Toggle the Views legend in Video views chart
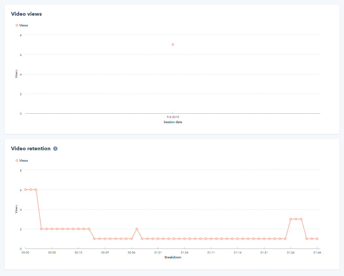 tap(22, 25)
